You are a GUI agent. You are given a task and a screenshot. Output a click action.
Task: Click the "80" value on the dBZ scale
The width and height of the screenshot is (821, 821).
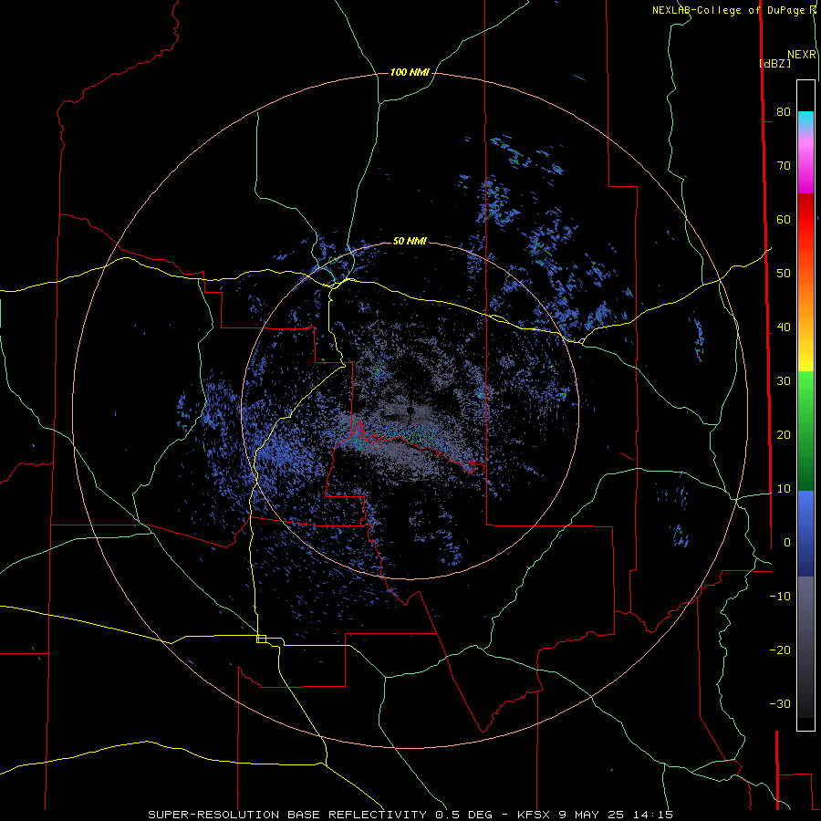784,112
